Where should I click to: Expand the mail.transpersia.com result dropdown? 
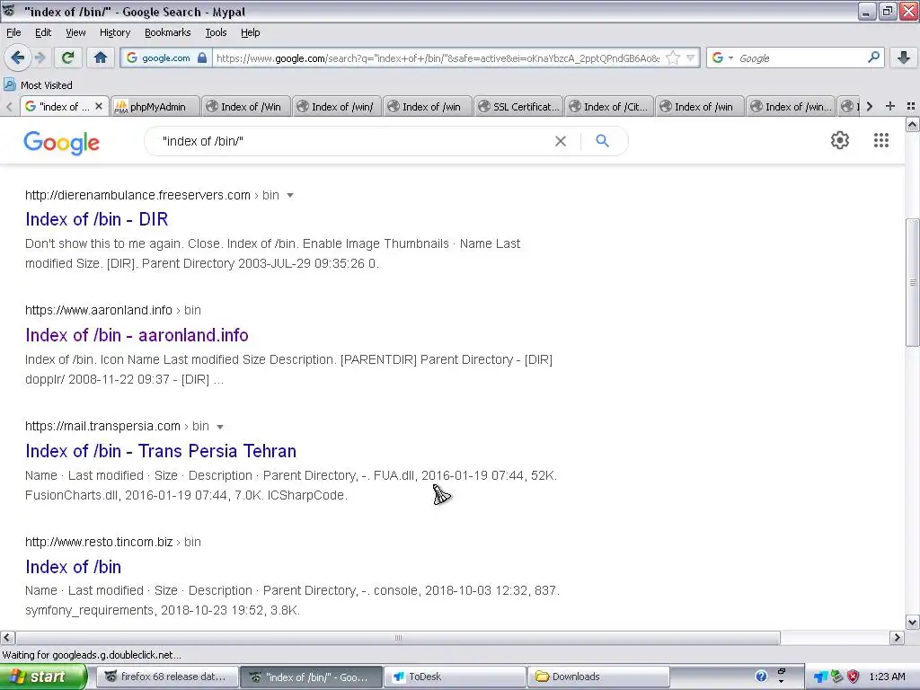pyautogui.click(x=220, y=427)
